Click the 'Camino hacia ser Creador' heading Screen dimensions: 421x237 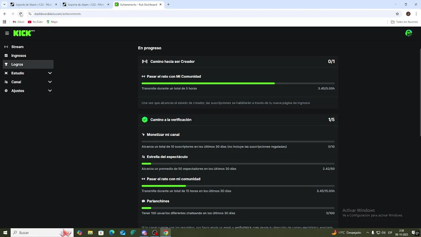tap(172, 62)
